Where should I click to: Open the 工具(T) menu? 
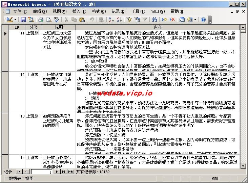138,11
